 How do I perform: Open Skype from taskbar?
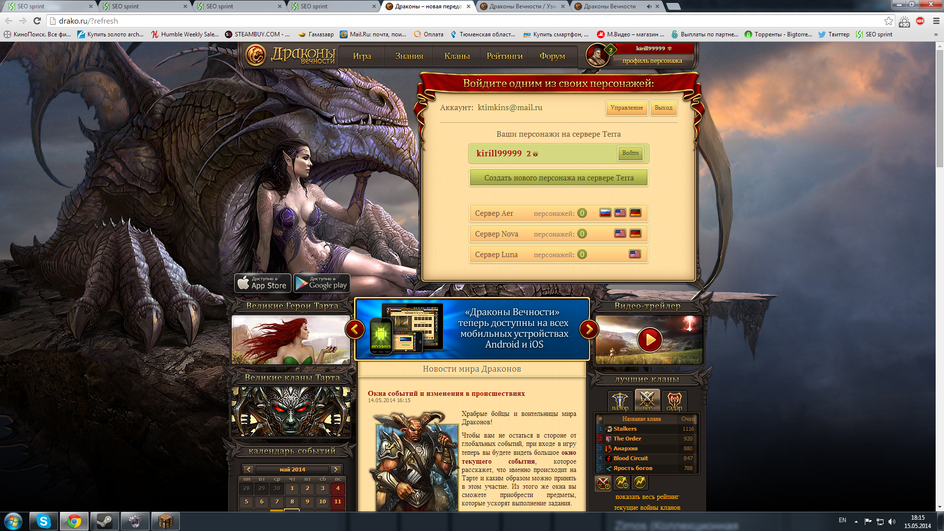tap(44, 521)
